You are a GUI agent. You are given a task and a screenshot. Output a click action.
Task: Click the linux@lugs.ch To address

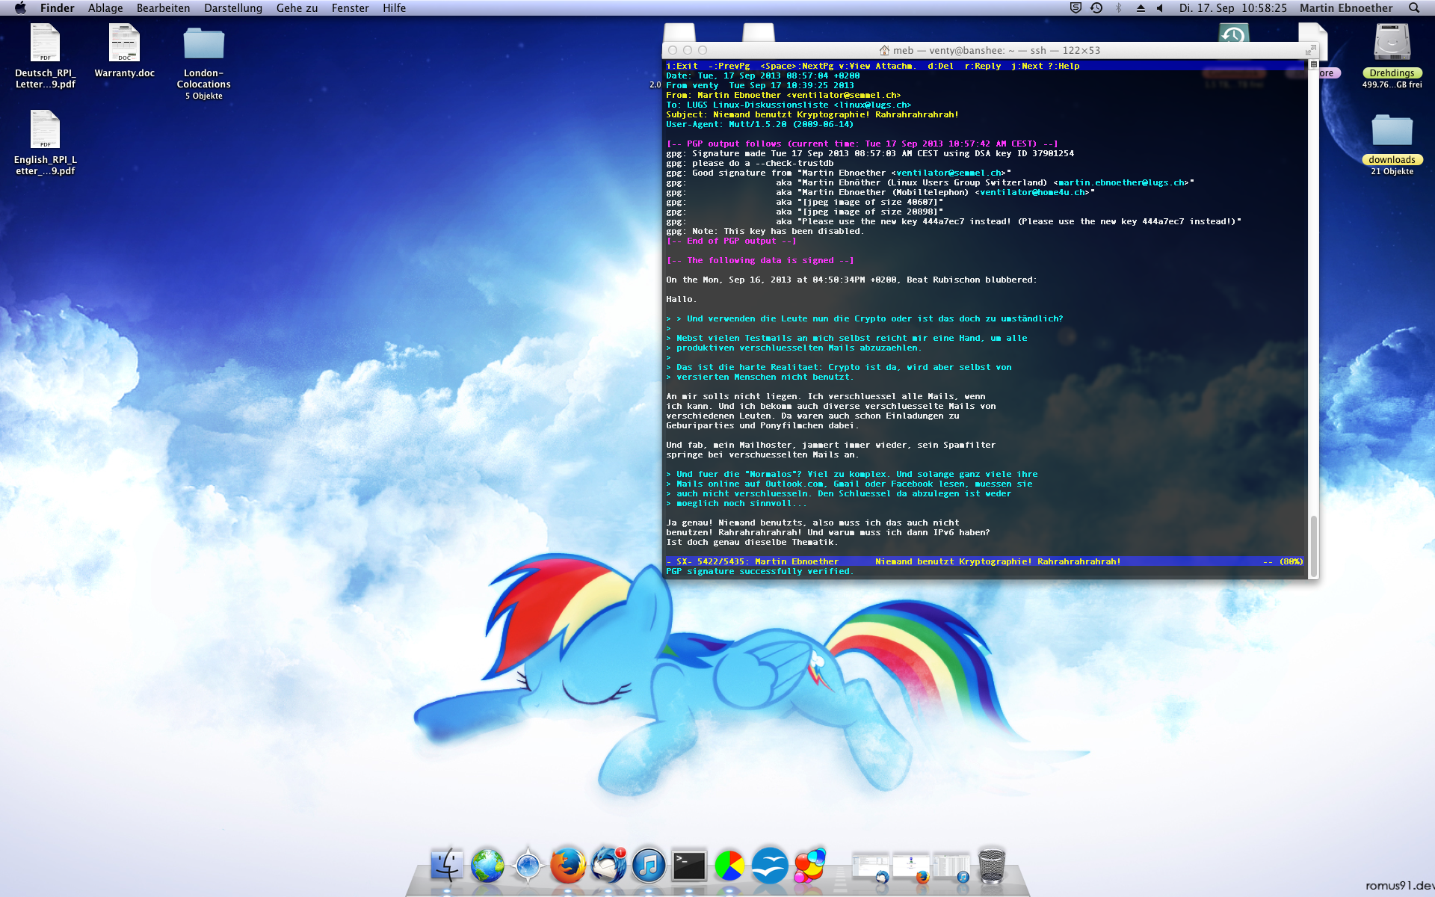872,105
